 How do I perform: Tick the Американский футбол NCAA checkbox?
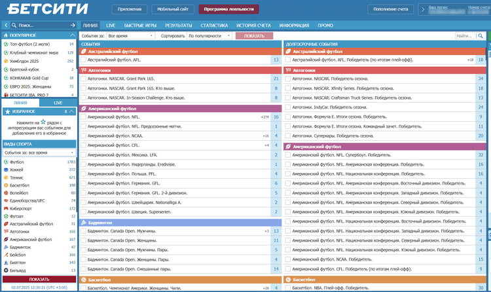tap(84, 136)
